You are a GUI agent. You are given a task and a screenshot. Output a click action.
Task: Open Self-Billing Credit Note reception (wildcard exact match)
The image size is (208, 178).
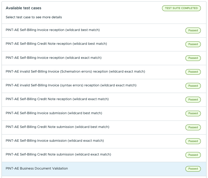click(x=104, y=100)
